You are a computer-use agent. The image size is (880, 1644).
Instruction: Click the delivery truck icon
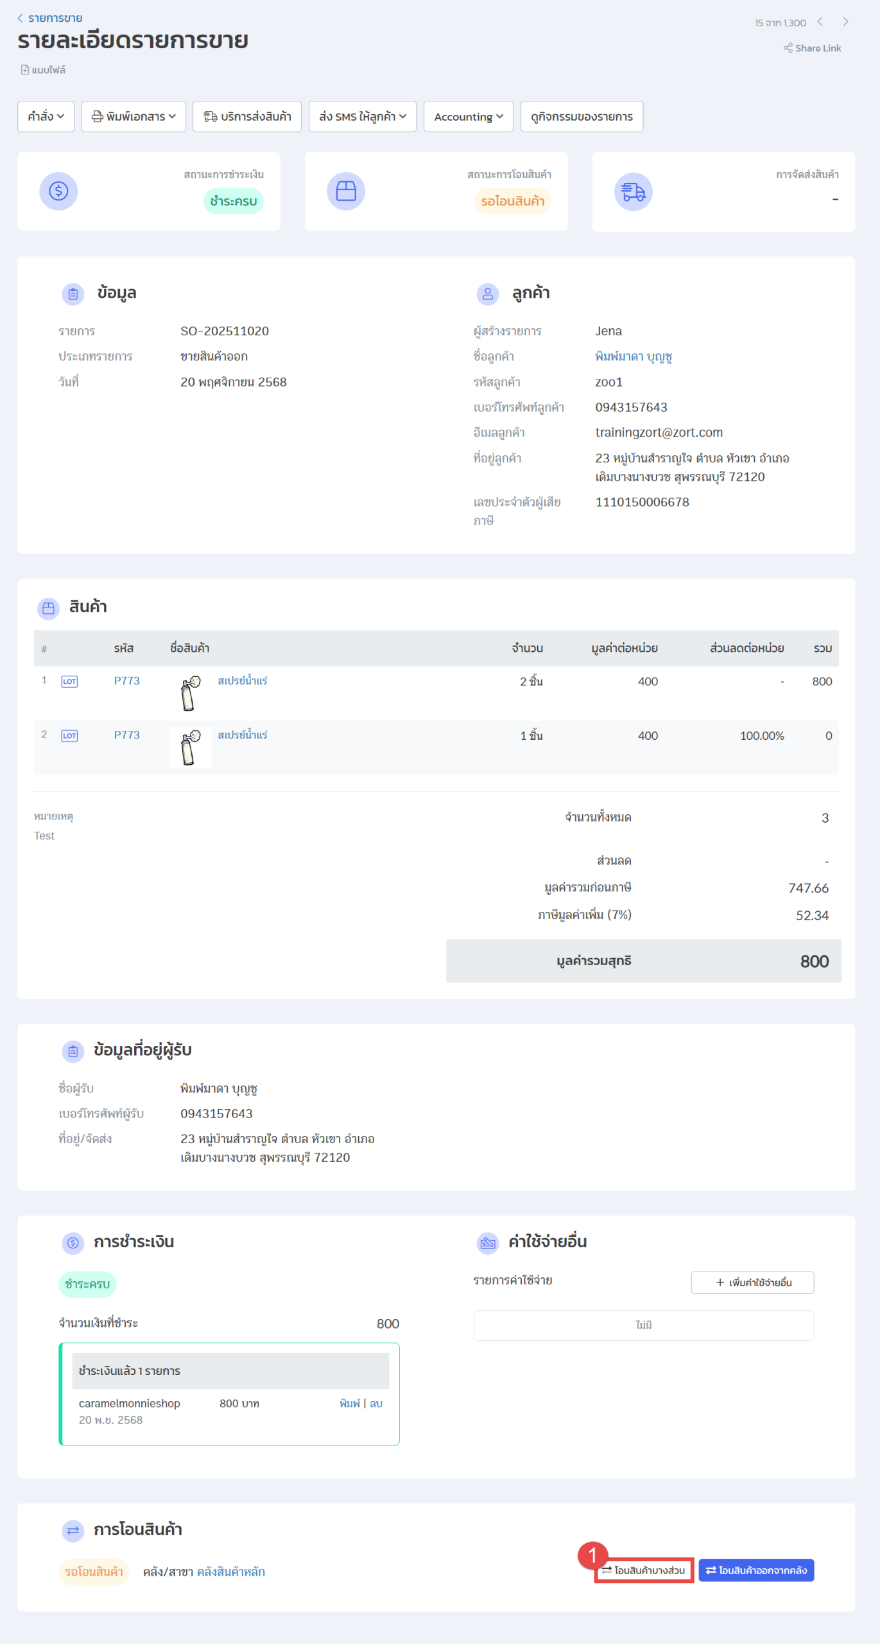point(633,191)
